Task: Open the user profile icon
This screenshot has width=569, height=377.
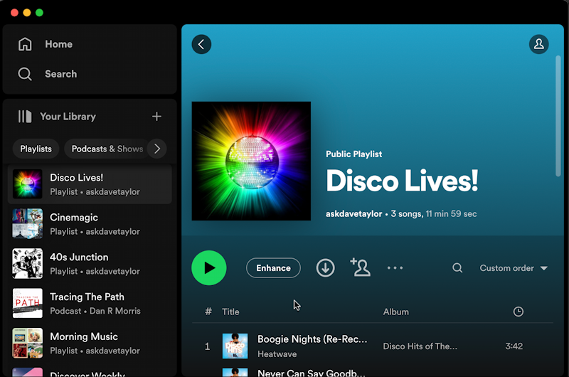Action: coord(538,44)
